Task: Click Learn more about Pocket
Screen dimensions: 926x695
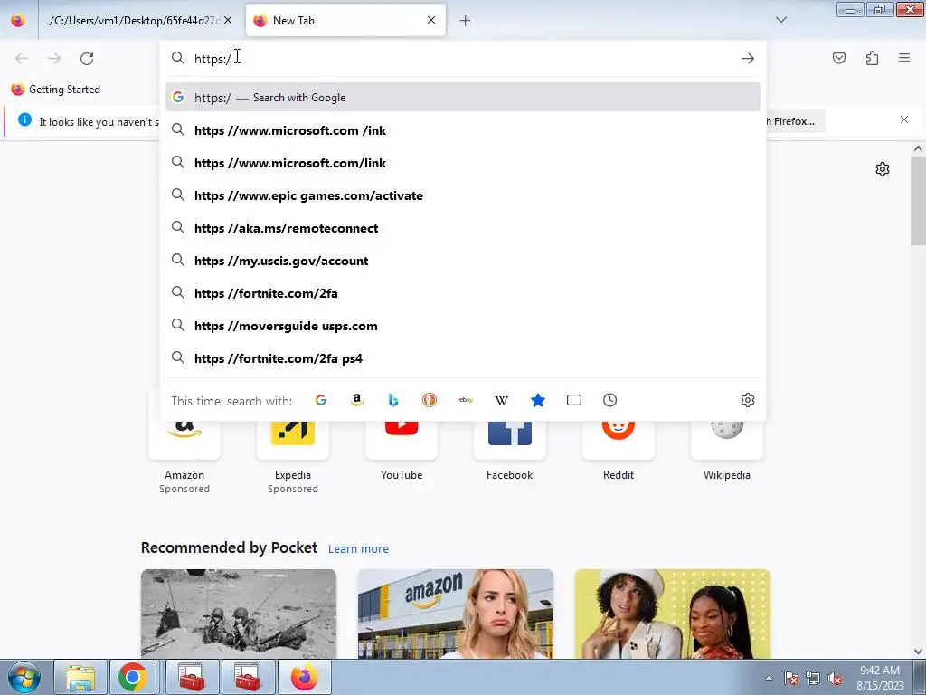Action: coord(358,549)
